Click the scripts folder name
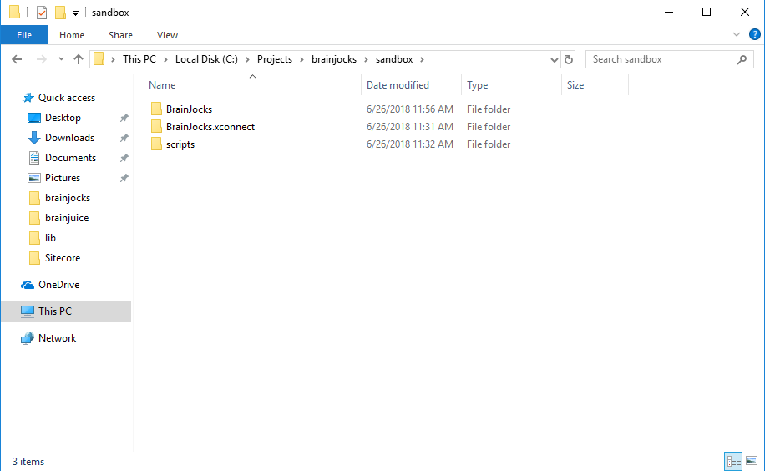 pos(180,144)
